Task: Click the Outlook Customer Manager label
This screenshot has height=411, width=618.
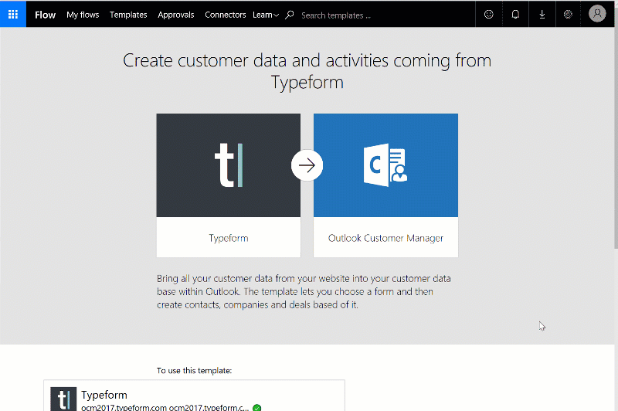Action: click(x=385, y=238)
